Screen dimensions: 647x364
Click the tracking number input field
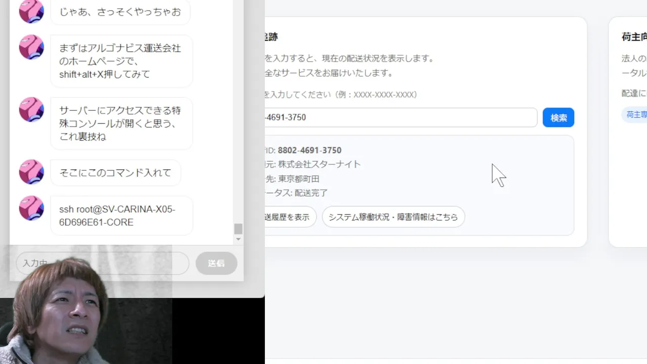pos(401,117)
